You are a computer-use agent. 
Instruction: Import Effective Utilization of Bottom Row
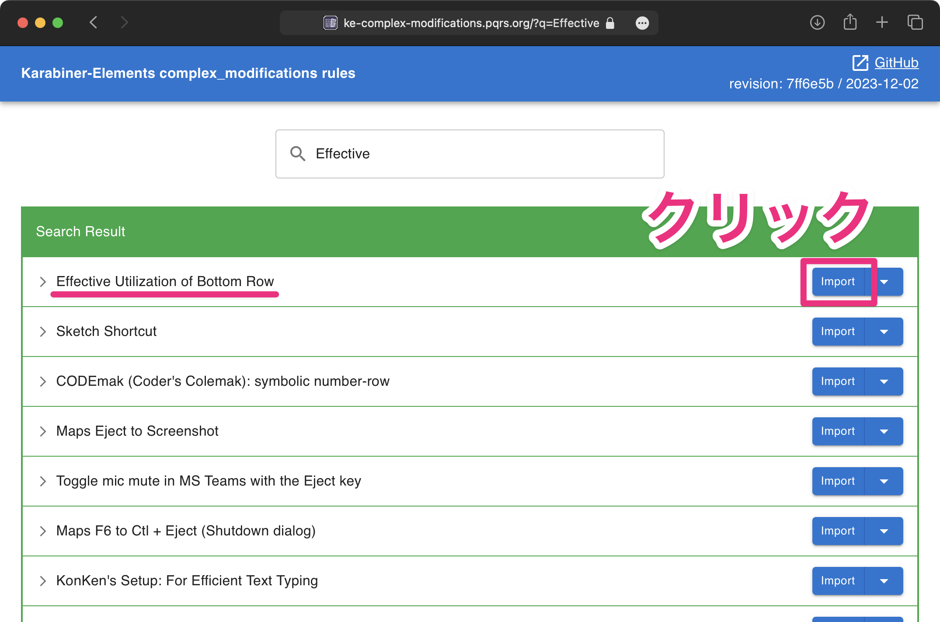(x=837, y=282)
